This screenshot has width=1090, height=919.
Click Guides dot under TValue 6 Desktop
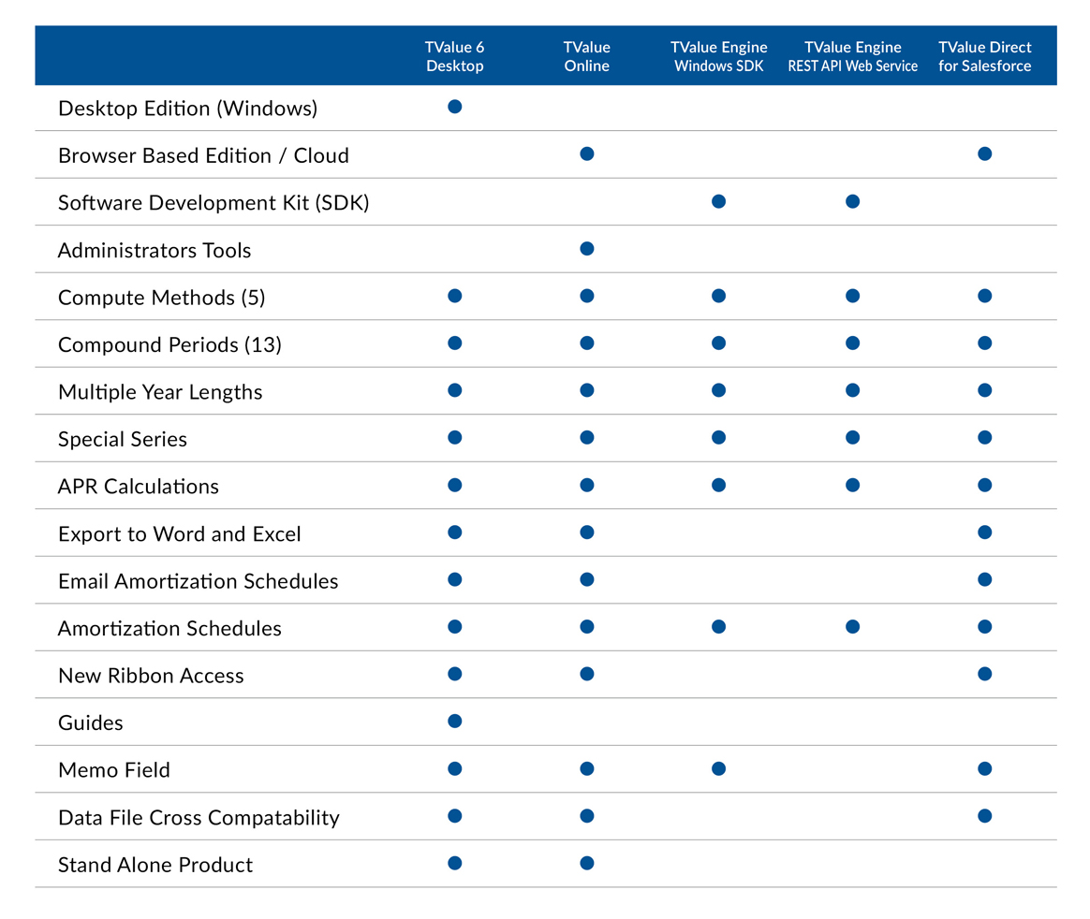click(454, 721)
